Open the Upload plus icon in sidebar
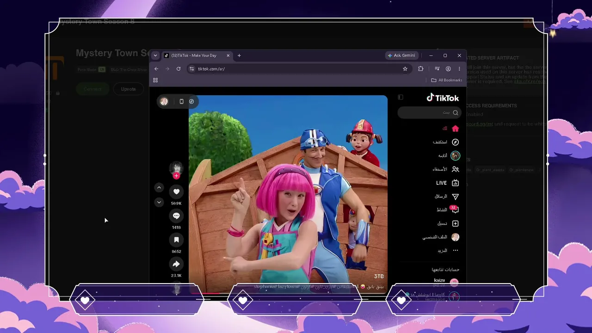The width and height of the screenshot is (592, 333). coord(455,223)
